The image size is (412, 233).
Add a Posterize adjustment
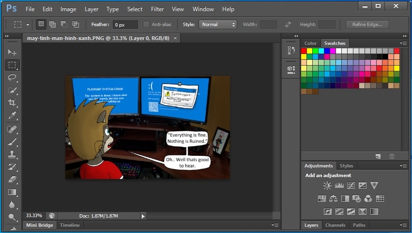tap(339, 211)
